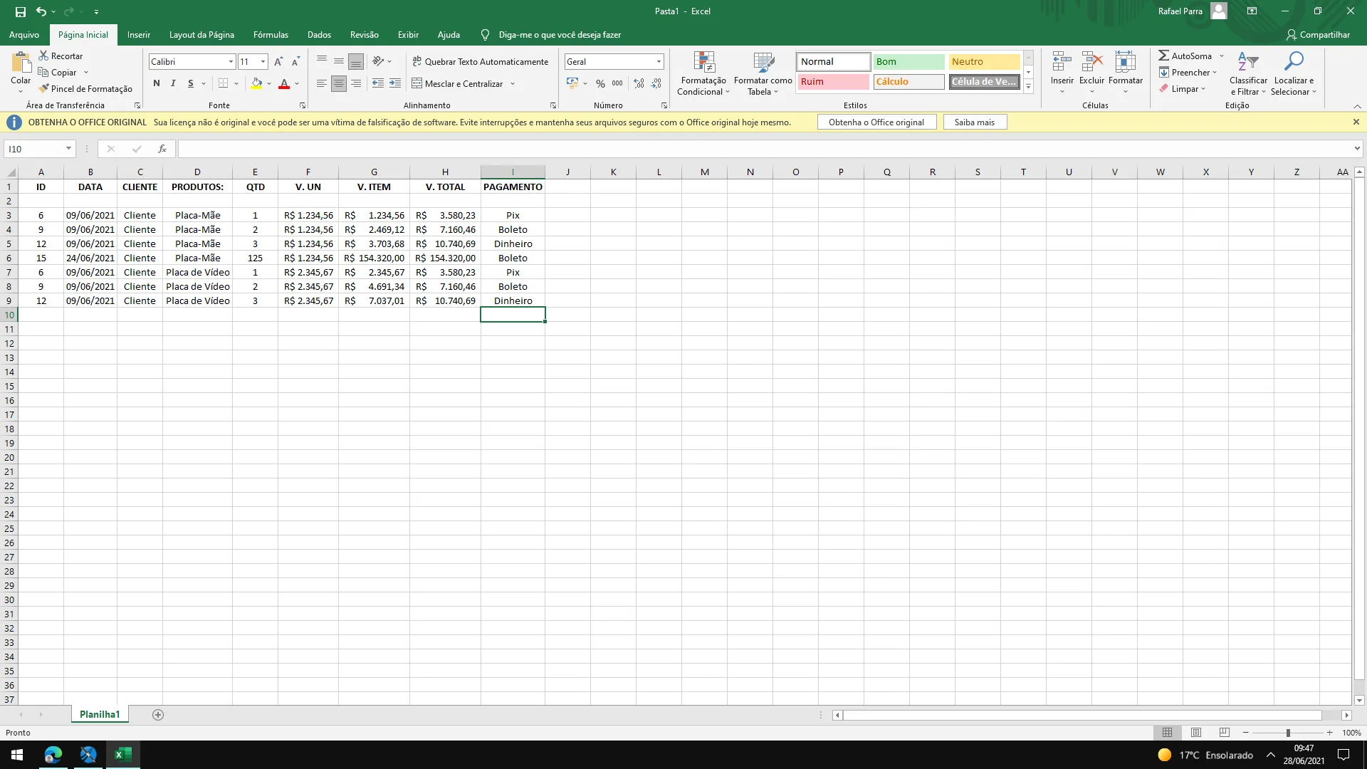
Task: Click the Inserir função fx icon
Action: tap(162, 149)
